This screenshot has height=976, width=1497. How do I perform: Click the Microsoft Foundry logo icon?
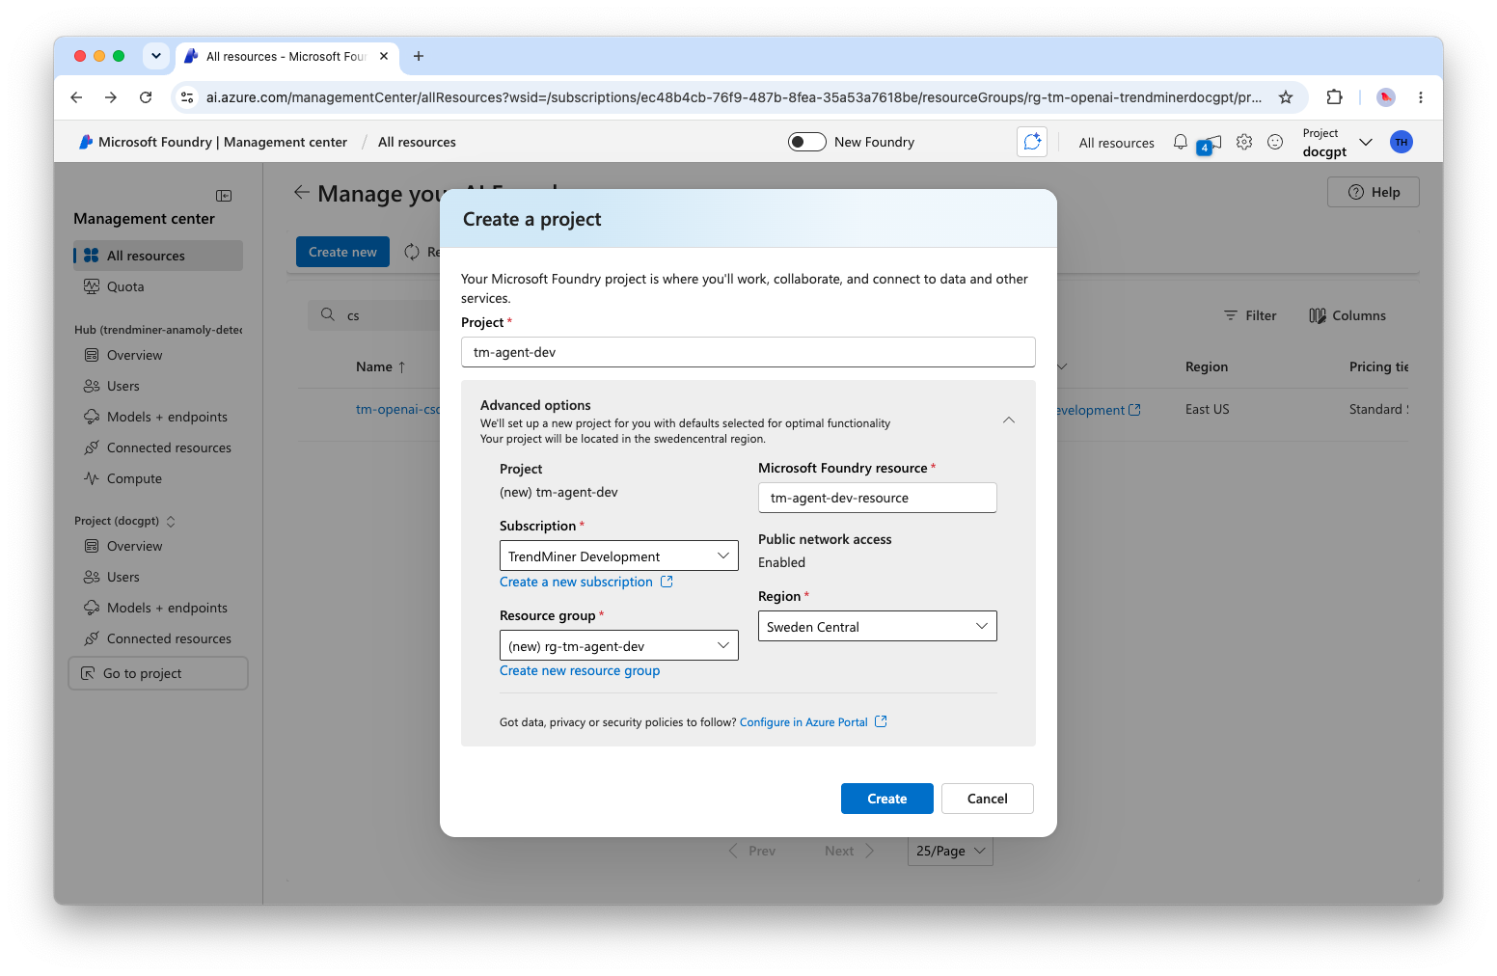[x=86, y=142]
